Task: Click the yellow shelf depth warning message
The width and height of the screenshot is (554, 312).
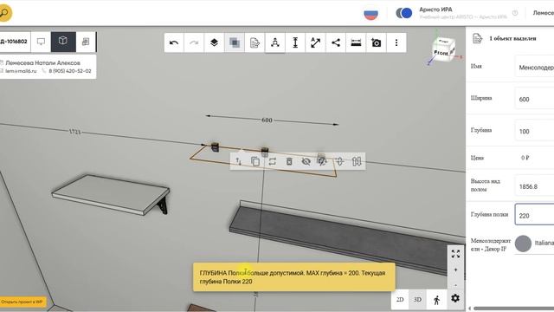Action: [294, 277]
